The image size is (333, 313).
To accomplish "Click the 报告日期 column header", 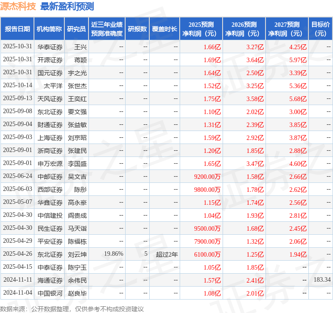I will pyautogui.click(x=17, y=29).
